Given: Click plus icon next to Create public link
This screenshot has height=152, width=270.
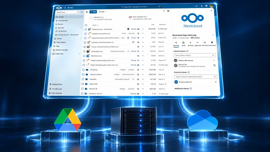Looking at the screenshot, I should click(x=216, y=82).
